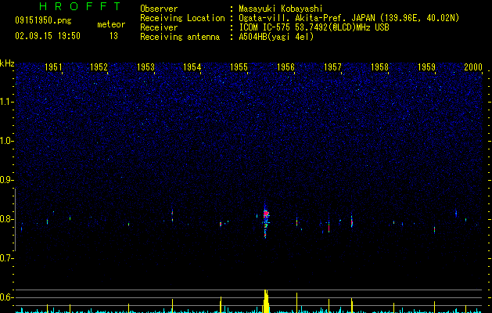This screenshot has height=313, width=492.
Task: Click the 'Observer' label
Action: 159,9
